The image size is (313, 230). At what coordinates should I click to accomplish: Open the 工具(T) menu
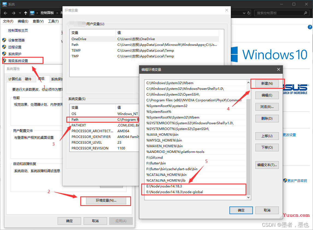(53, 21)
